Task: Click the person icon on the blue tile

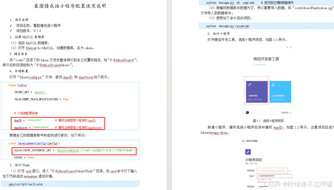Action: coord(273,84)
